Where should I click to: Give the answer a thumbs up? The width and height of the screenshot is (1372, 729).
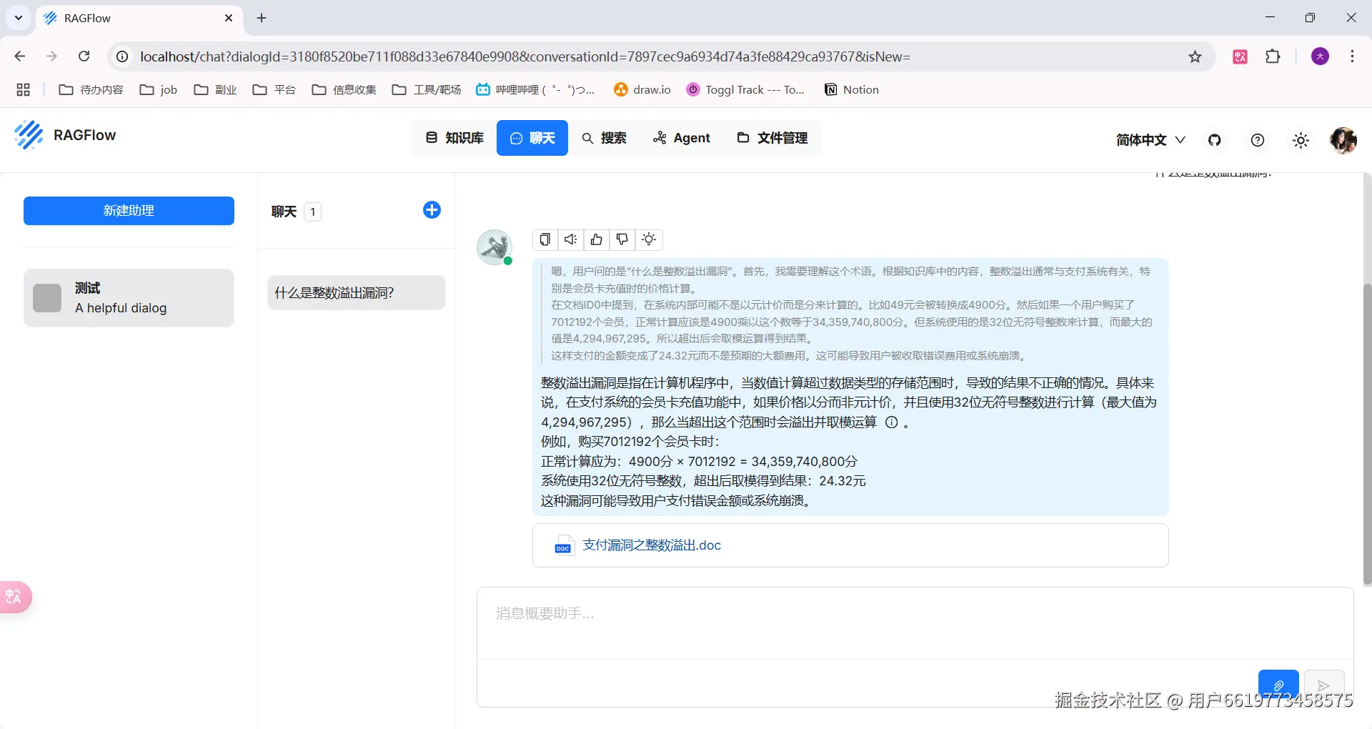pos(597,239)
